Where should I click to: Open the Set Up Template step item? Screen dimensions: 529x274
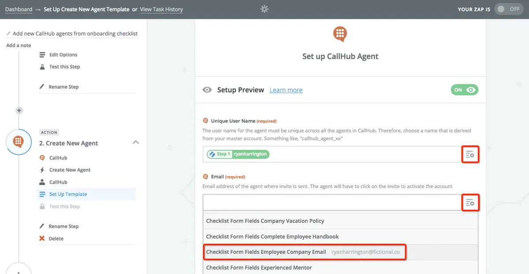pos(68,194)
